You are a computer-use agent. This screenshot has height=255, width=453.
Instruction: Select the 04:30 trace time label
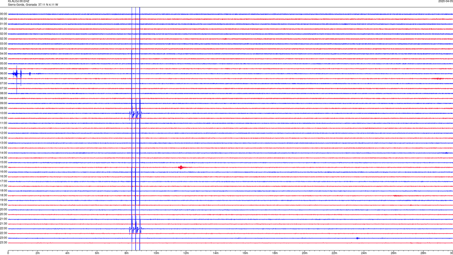pyautogui.click(x=3, y=59)
